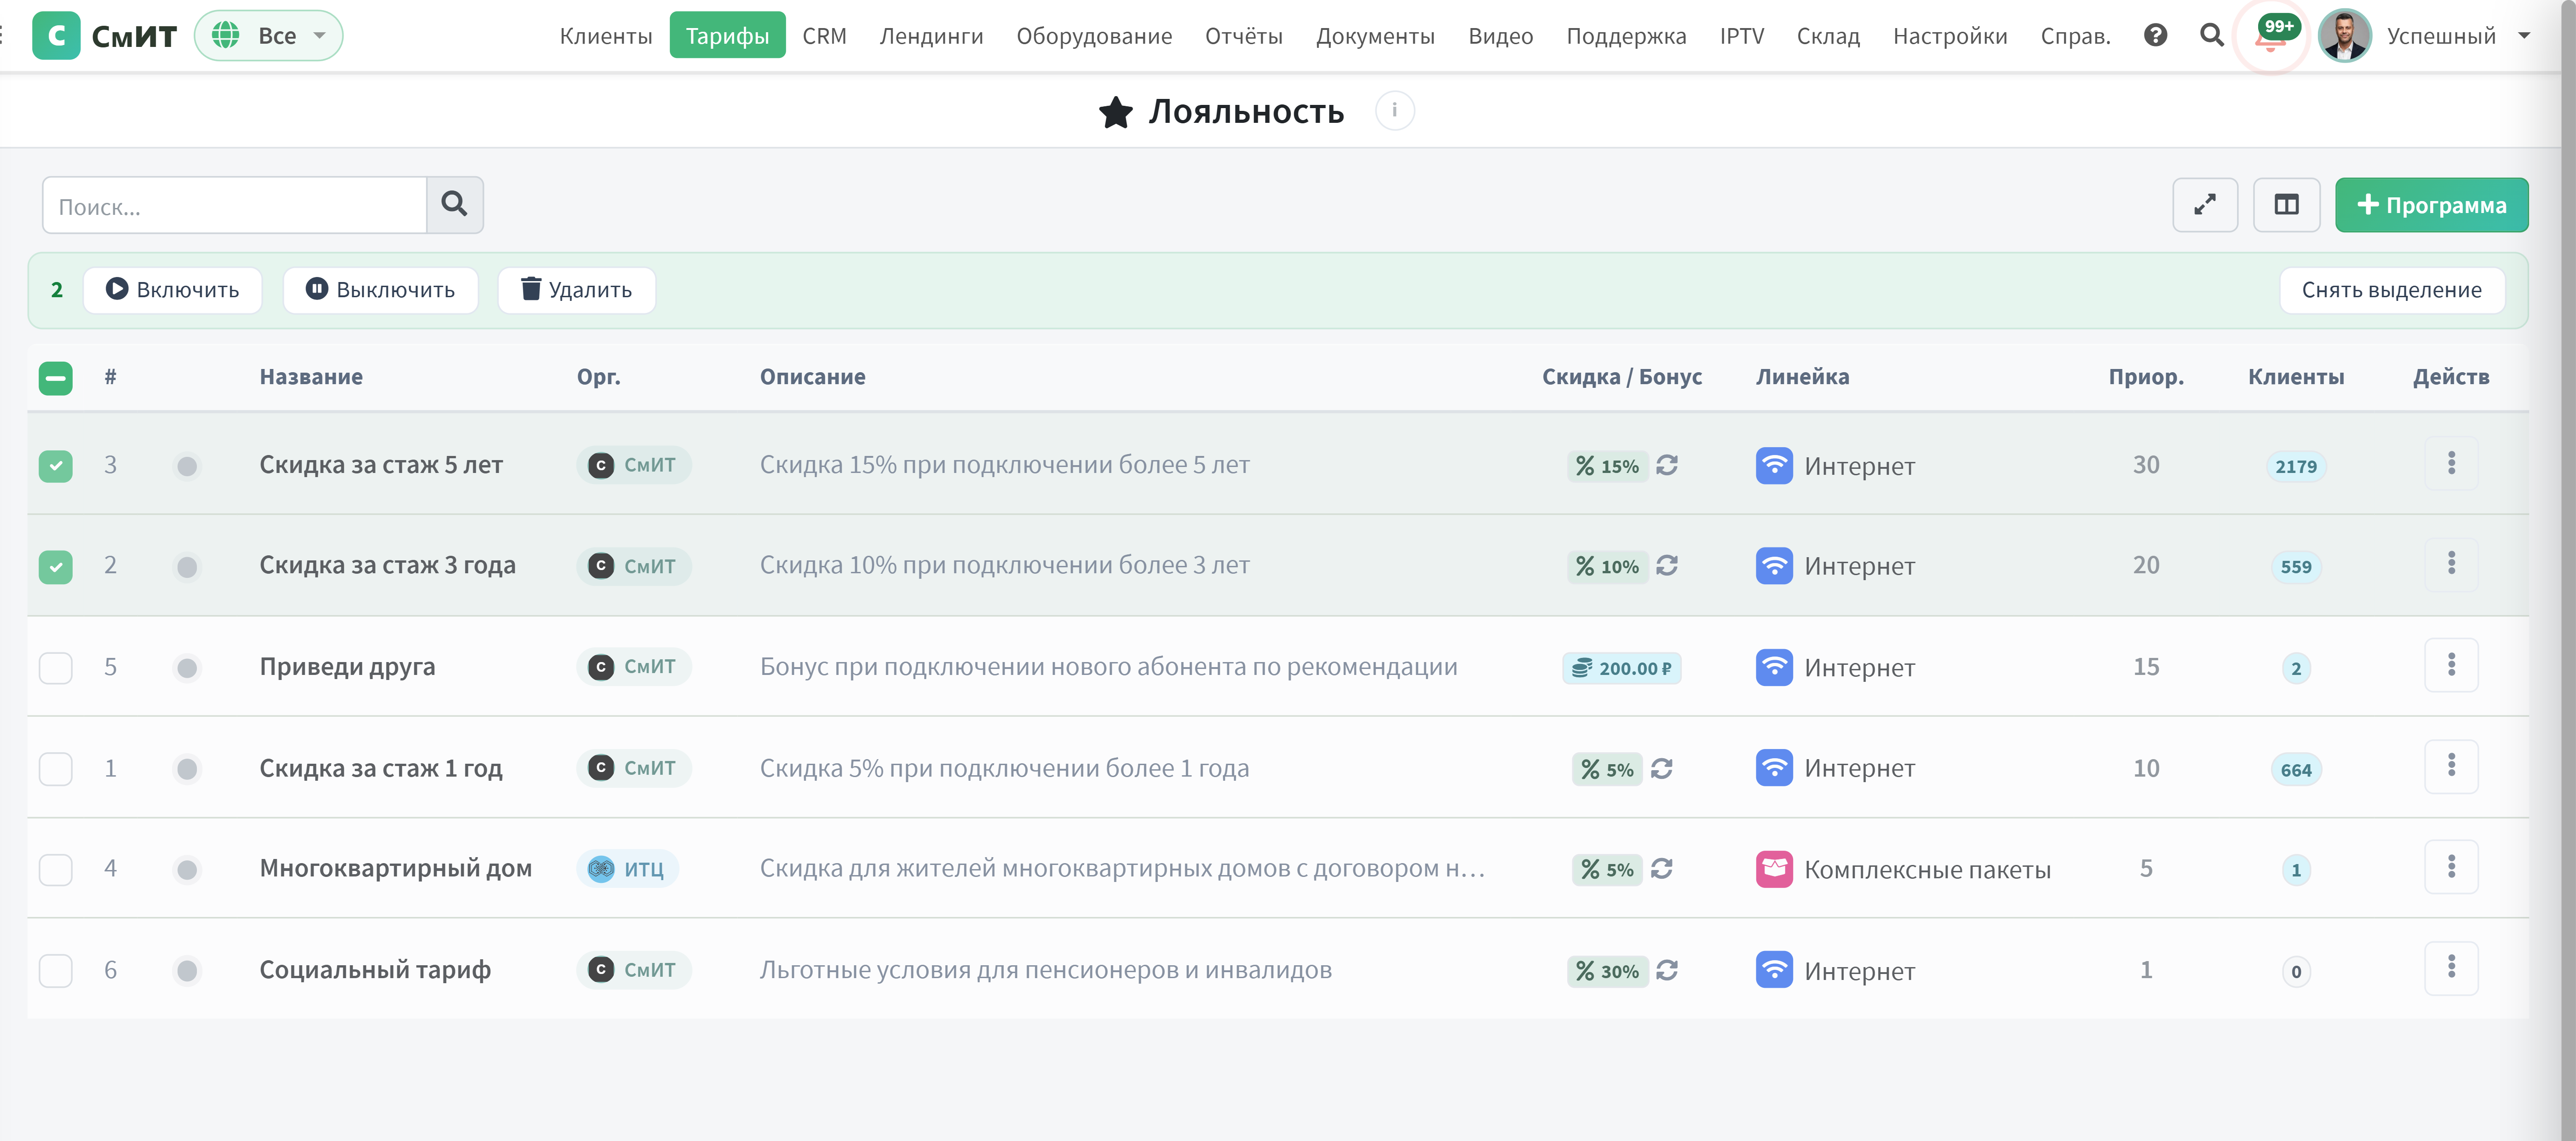Click СмИТ org badge in Социальный тариф row
2576x1141 pixels.
click(634, 970)
